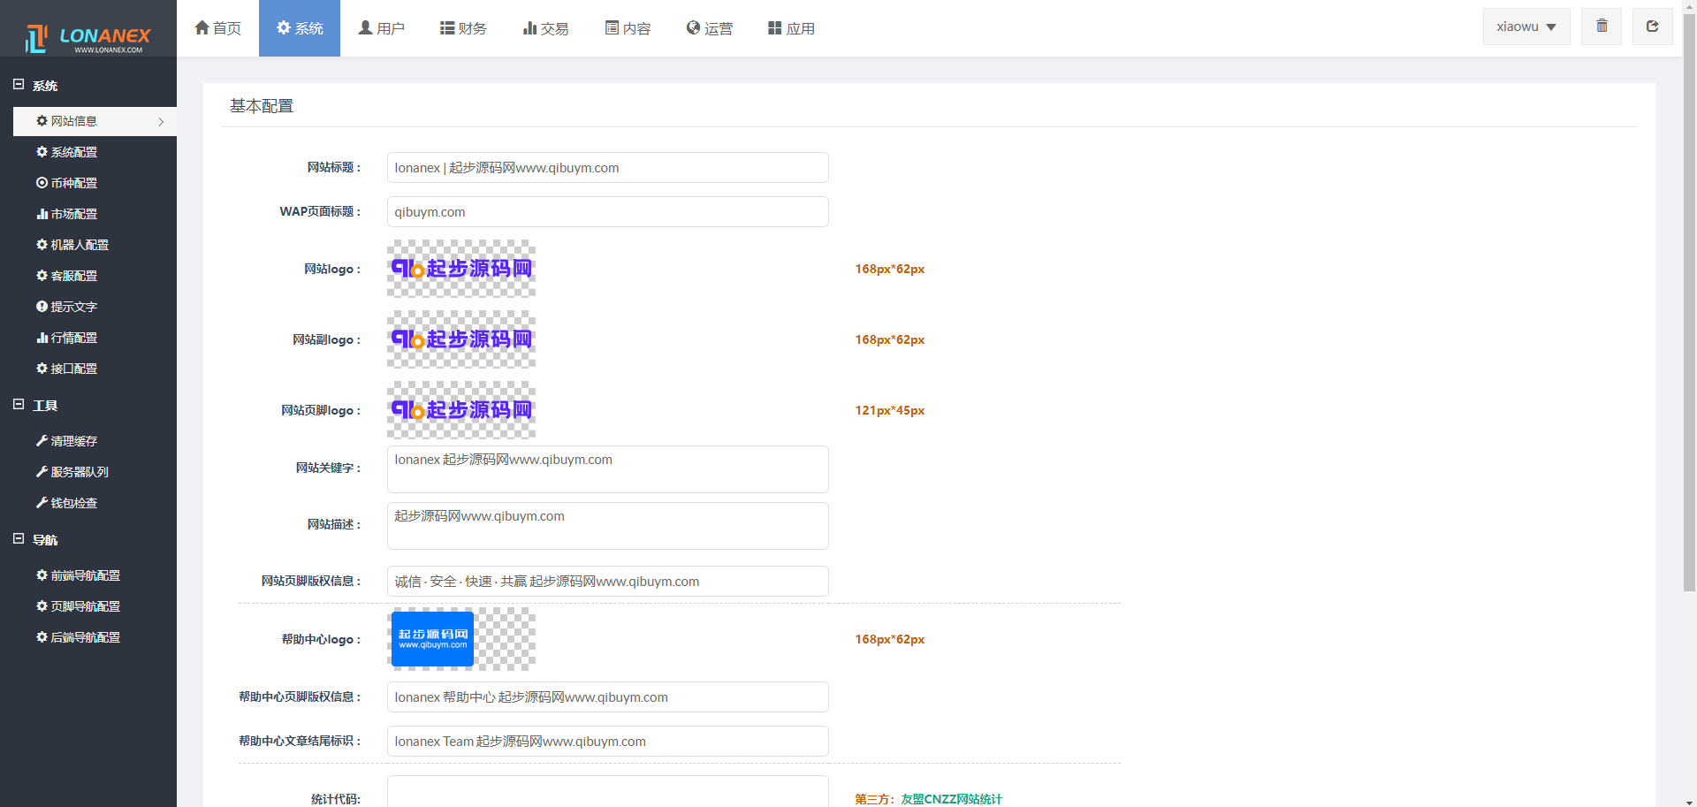Click the 网站标题 input field
The image size is (1697, 807).
(607, 168)
